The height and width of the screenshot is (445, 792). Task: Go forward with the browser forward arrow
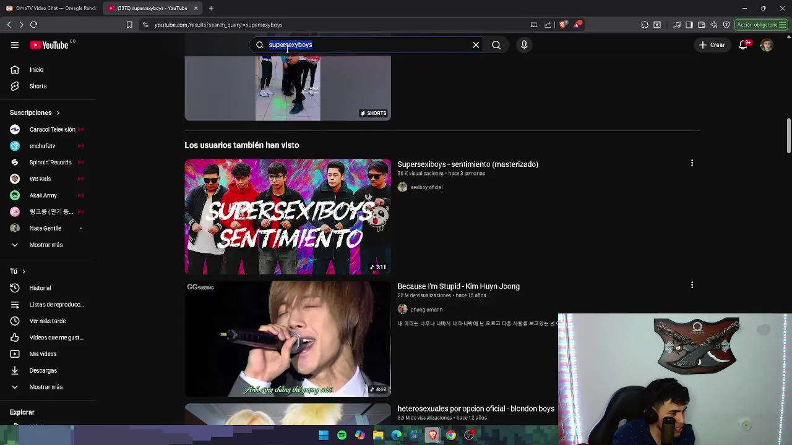(21, 25)
